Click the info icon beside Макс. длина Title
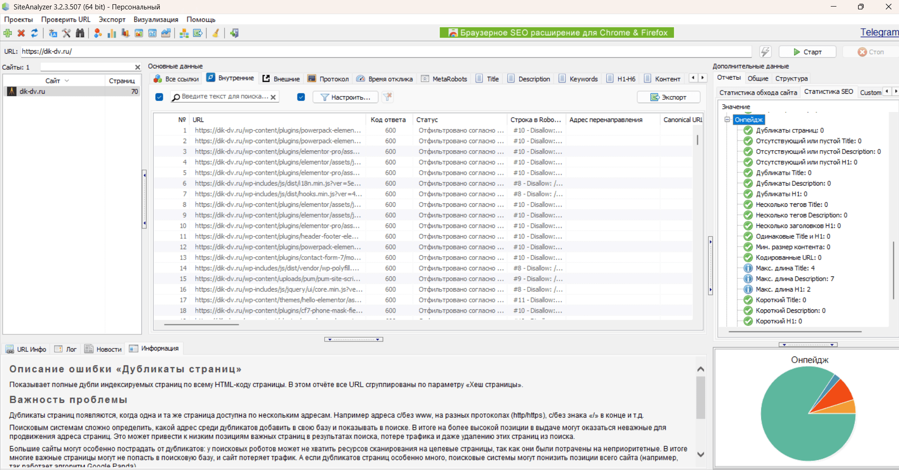899x470 pixels. (748, 268)
